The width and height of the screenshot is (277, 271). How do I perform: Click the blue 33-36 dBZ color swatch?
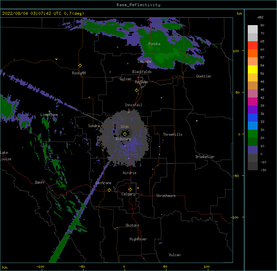point(253,117)
